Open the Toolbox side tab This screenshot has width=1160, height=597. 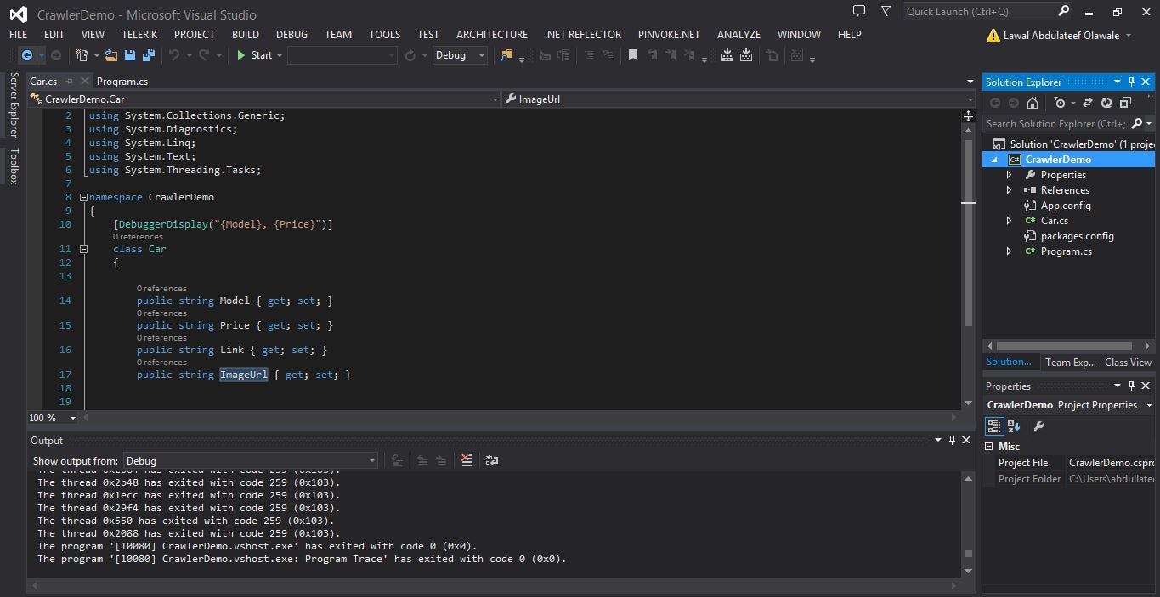14,166
